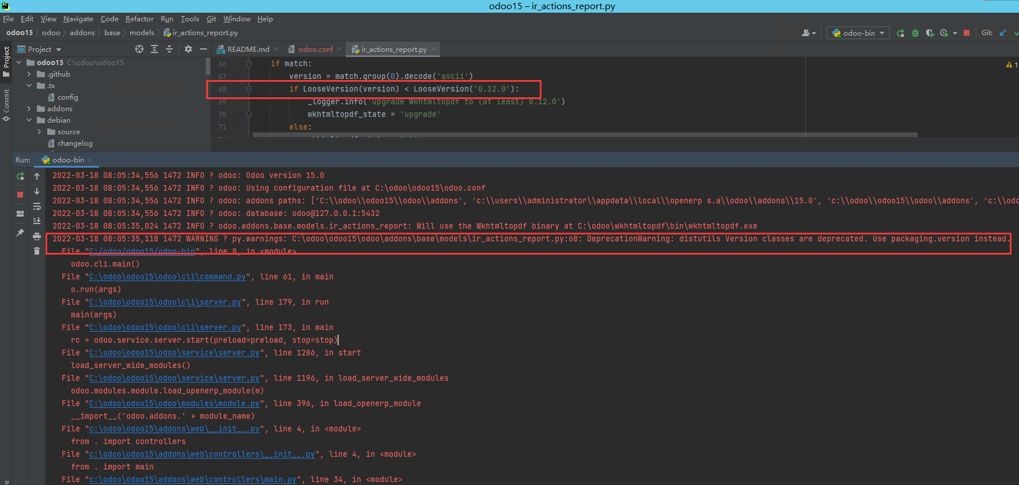Open controllers\main.py traceback link
Viewport: 1019px width, 485px height.
(x=193, y=479)
